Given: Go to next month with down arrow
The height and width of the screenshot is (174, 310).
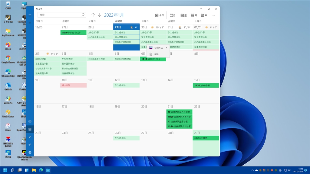Looking at the screenshot, I should click(x=100, y=15).
